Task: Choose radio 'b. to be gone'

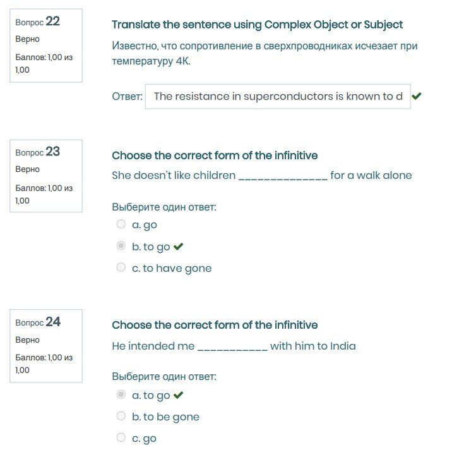Action: pos(121,417)
